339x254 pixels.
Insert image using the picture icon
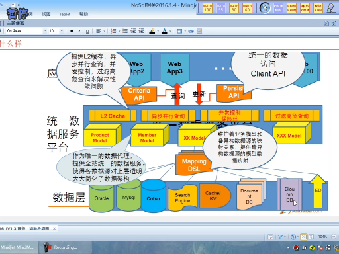coord(199,31)
